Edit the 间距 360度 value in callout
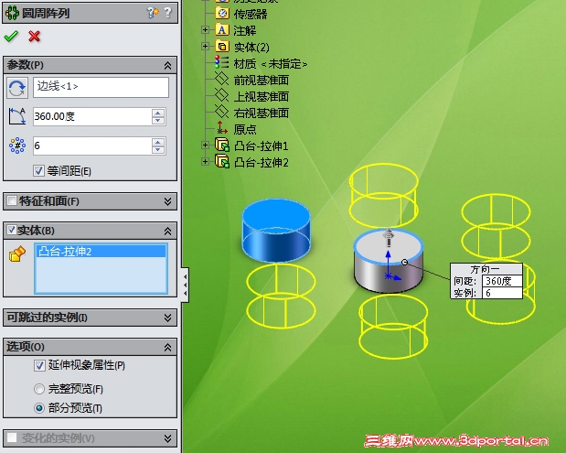Screen dimensions: 566x453 502,281
